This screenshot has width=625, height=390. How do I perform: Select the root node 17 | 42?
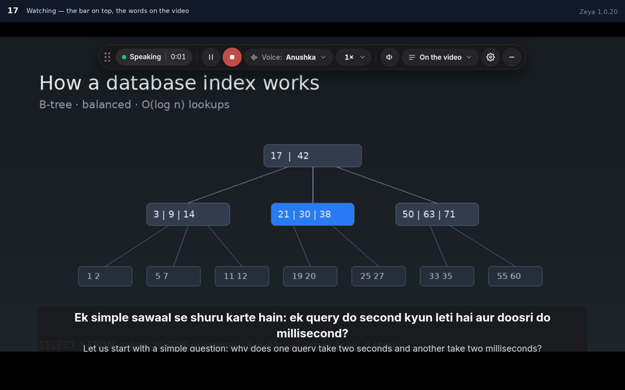point(312,155)
